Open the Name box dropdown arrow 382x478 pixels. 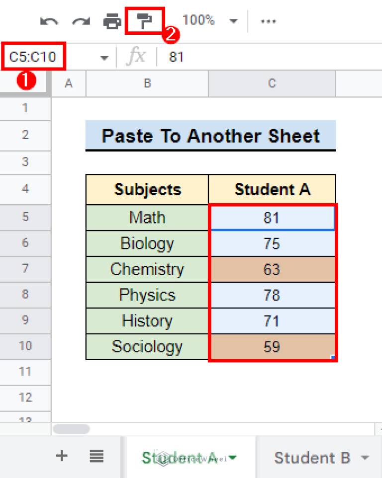tap(103, 57)
